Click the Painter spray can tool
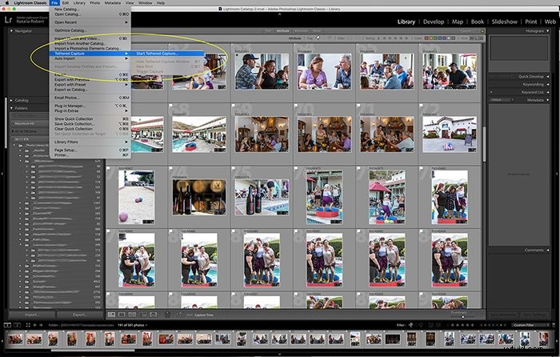The height and width of the screenshot is (357, 560). [x=167, y=315]
